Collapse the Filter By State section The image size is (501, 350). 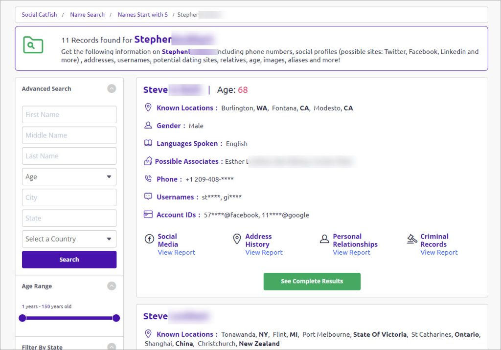(112, 347)
